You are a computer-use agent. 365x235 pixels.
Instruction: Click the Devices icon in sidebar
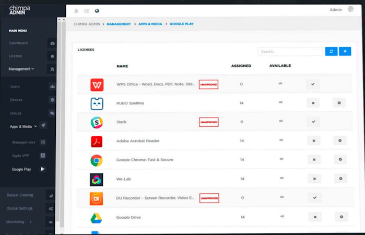click(x=52, y=100)
